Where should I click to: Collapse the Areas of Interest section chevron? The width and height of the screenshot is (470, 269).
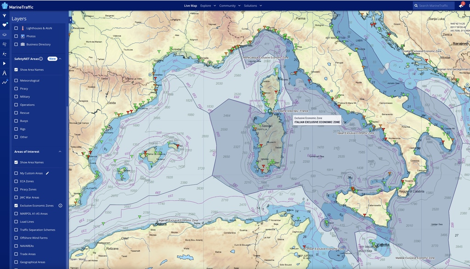click(x=60, y=152)
